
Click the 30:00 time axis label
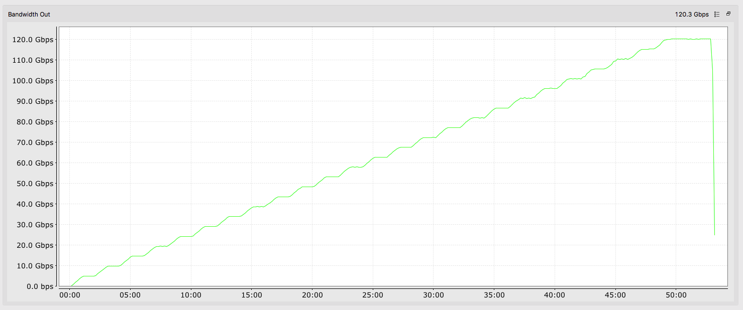pos(433,295)
